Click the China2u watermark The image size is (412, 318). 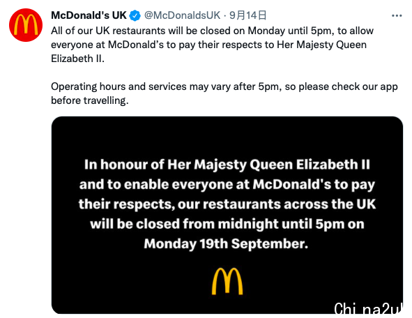coord(368,308)
